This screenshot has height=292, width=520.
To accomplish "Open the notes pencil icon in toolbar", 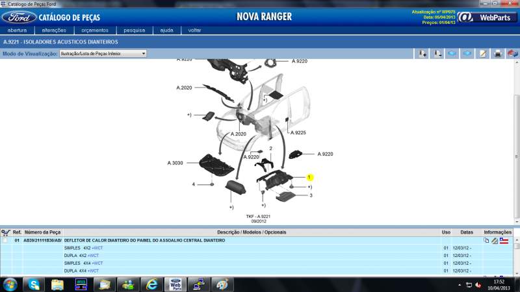I will (482, 54).
